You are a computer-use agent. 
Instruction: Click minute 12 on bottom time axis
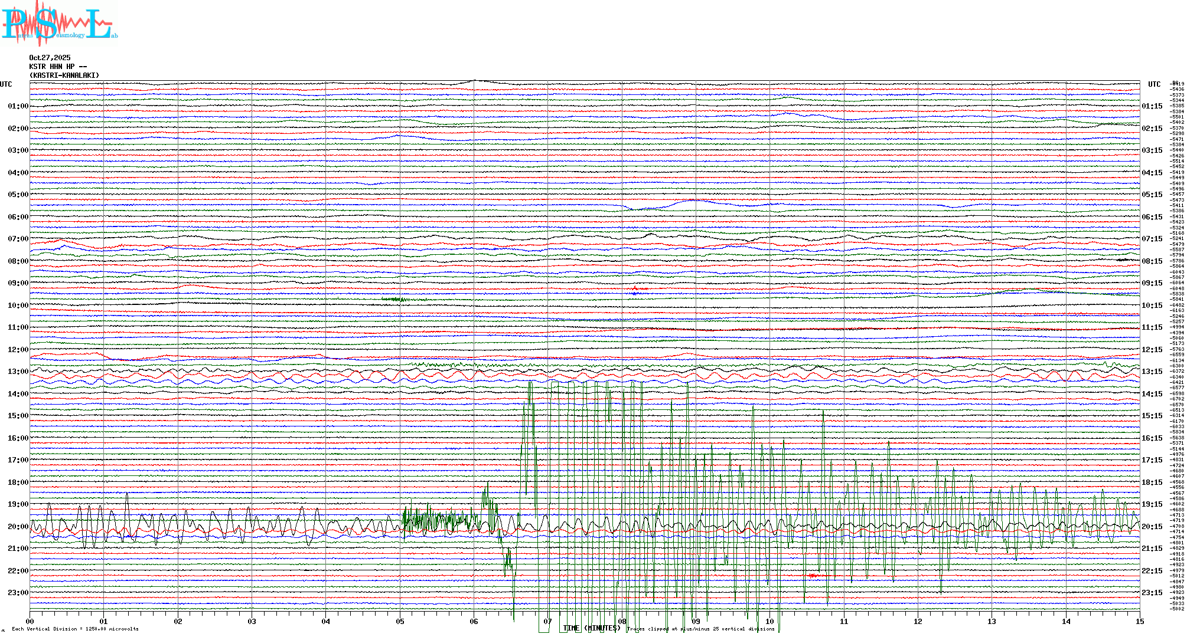pyautogui.click(x=918, y=621)
